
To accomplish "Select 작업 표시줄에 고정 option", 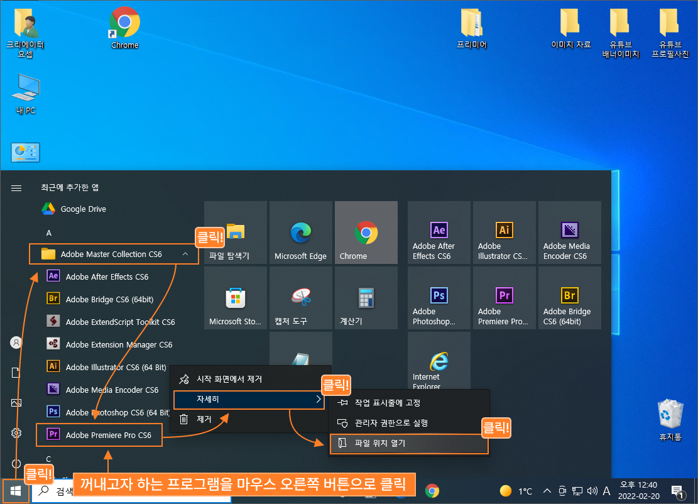I will tap(408, 402).
